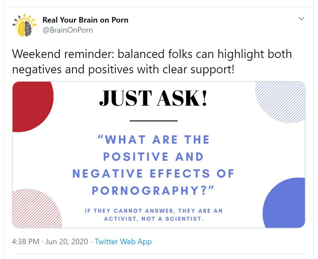Image resolution: width=318 pixels, height=259 pixels.
Task: Click the "NEGATIVE EFFECTS OF" text line
Action: tap(153, 174)
